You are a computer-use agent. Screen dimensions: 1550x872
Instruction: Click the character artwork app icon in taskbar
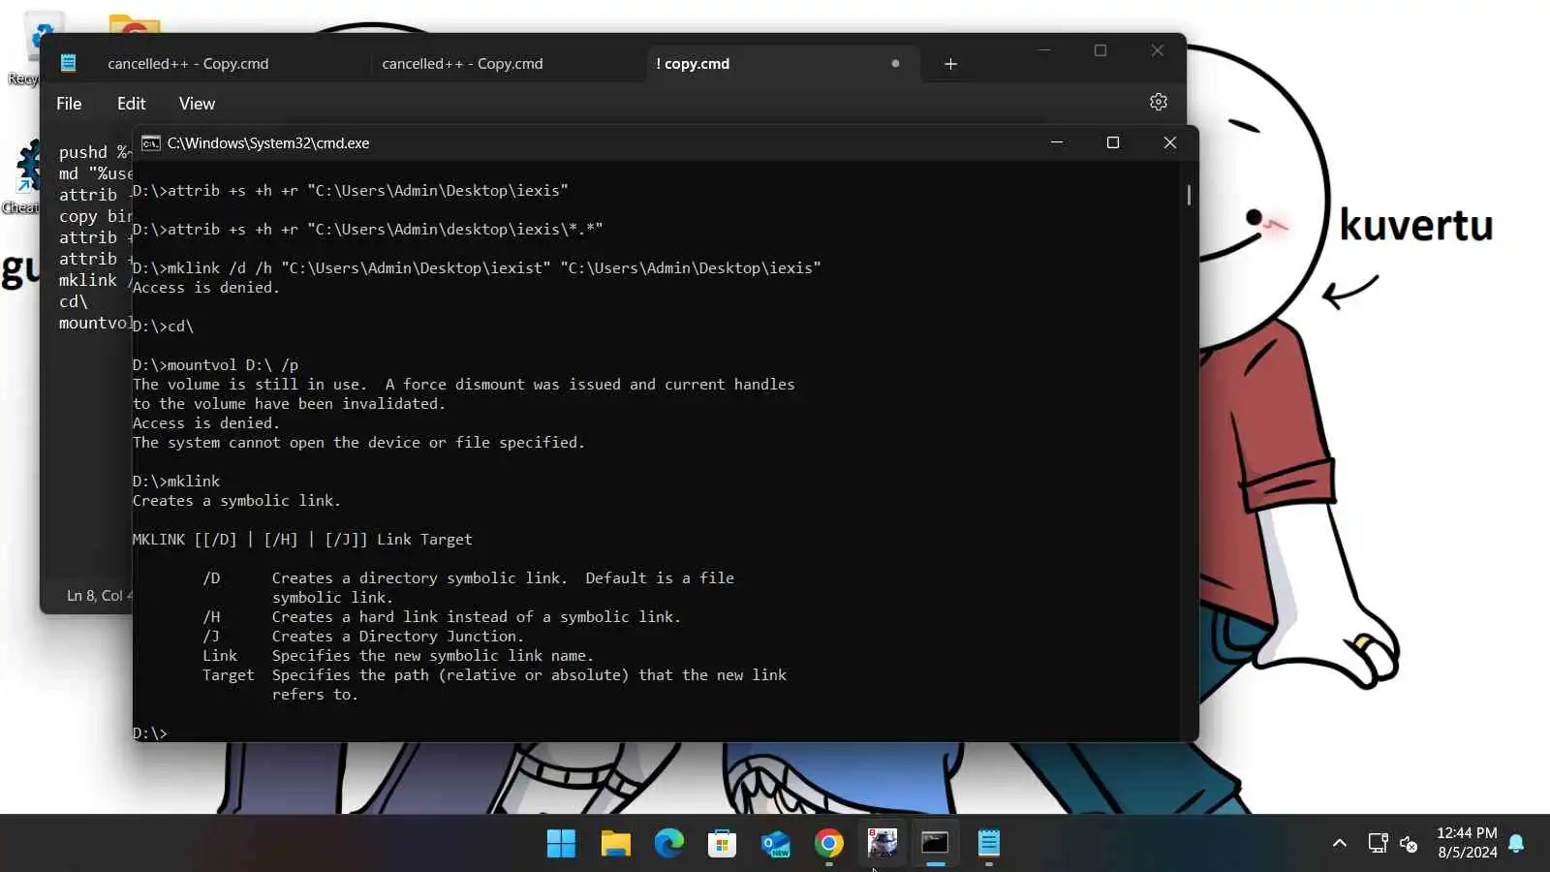click(x=882, y=844)
